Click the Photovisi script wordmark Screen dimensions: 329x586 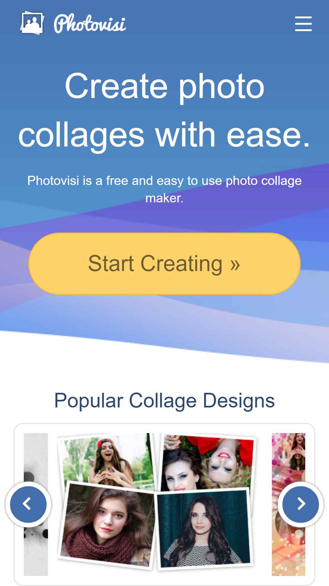(90, 23)
